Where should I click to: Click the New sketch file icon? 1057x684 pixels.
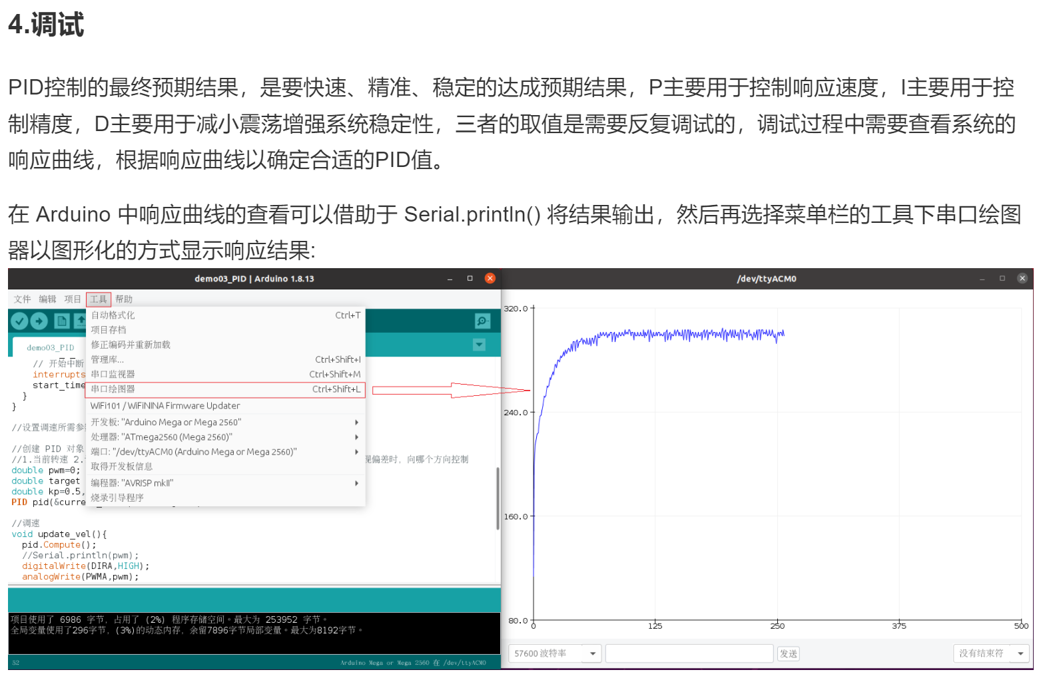click(x=62, y=321)
